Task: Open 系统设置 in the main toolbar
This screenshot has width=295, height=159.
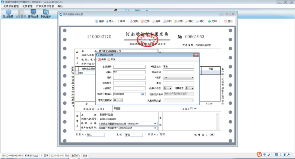Action: point(8,14)
